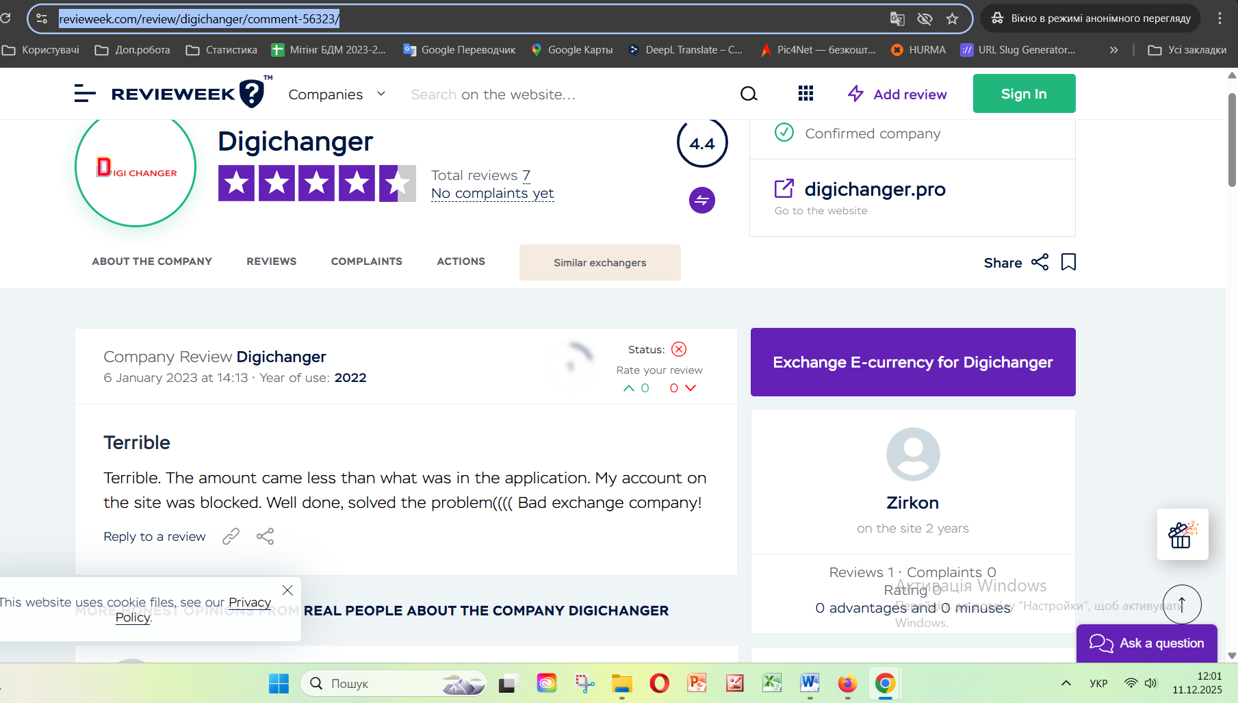
Task: Open the Мітинг БДМ 2023 bookmark
Action: 328,50
